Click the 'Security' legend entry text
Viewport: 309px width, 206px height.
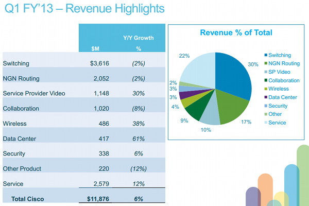tap(278, 106)
